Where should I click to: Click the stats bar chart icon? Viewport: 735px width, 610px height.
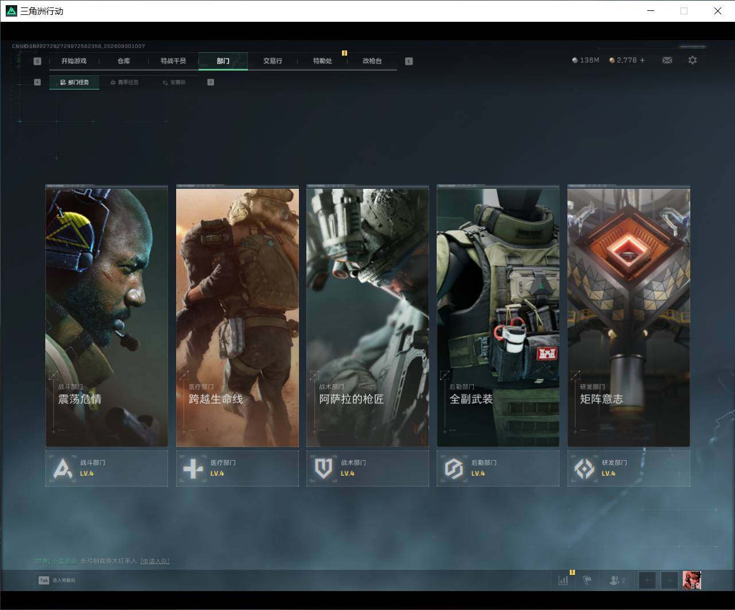tap(563, 580)
